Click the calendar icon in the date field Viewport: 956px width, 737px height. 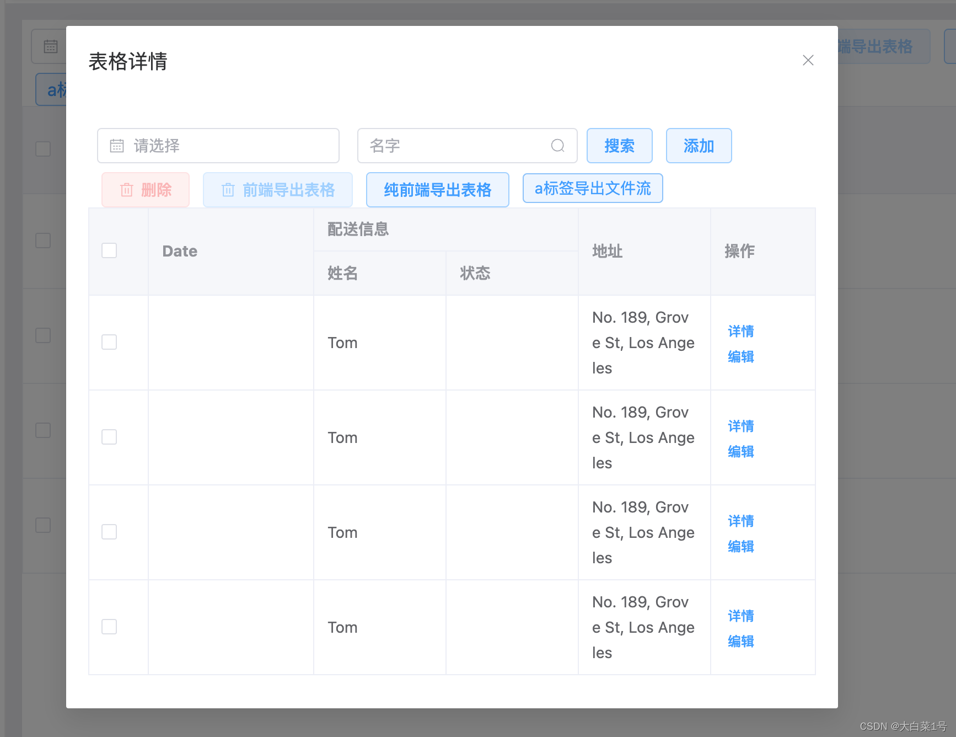117,146
